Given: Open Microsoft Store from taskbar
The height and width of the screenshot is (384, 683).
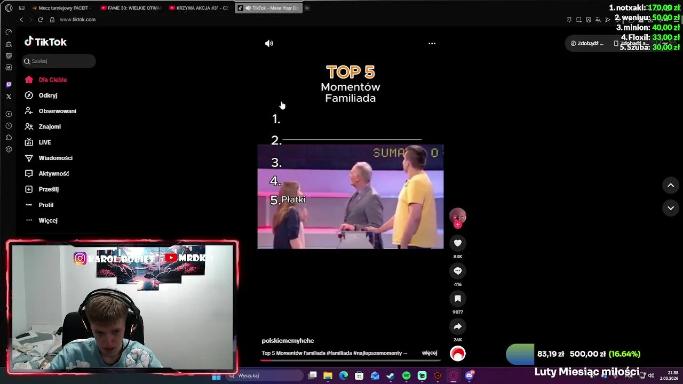Looking at the screenshot, I should pyautogui.click(x=359, y=376).
